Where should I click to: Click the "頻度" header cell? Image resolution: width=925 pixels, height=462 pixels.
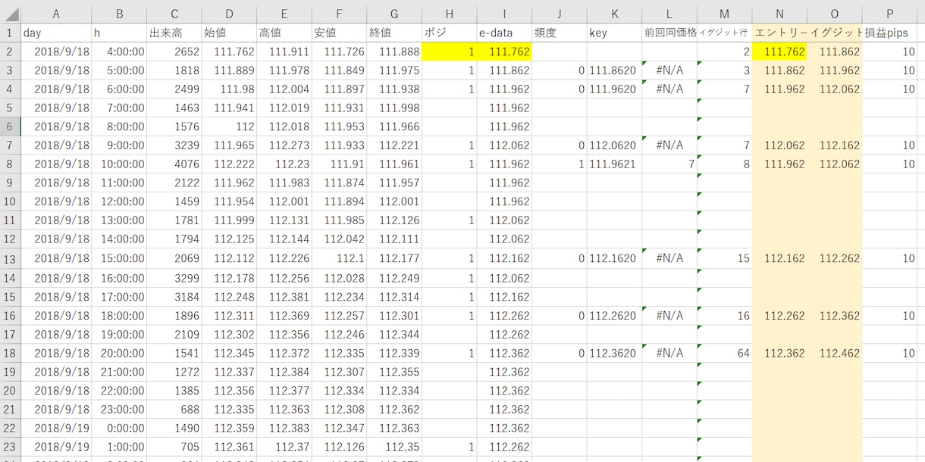tap(560, 33)
